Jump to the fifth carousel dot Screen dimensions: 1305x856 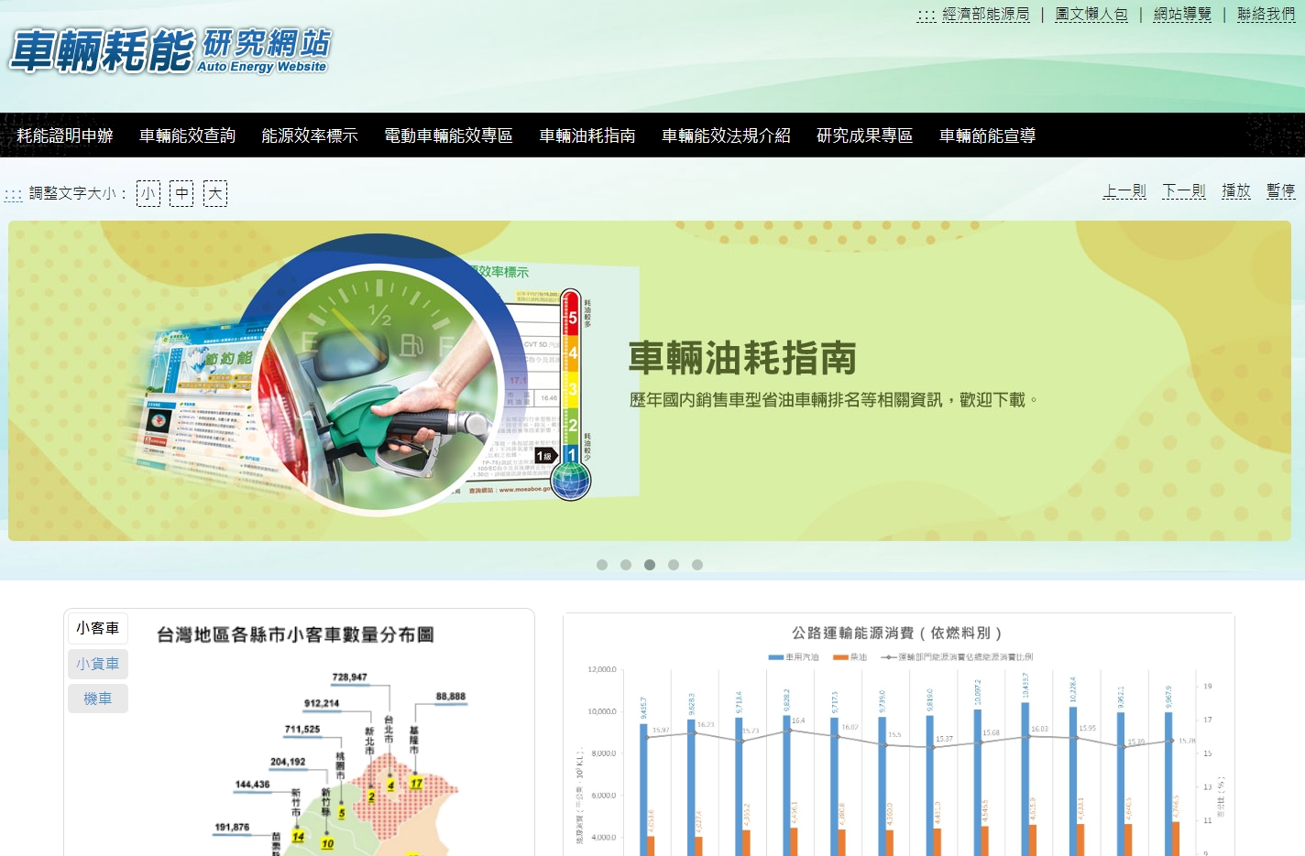(x=697, y=565)
